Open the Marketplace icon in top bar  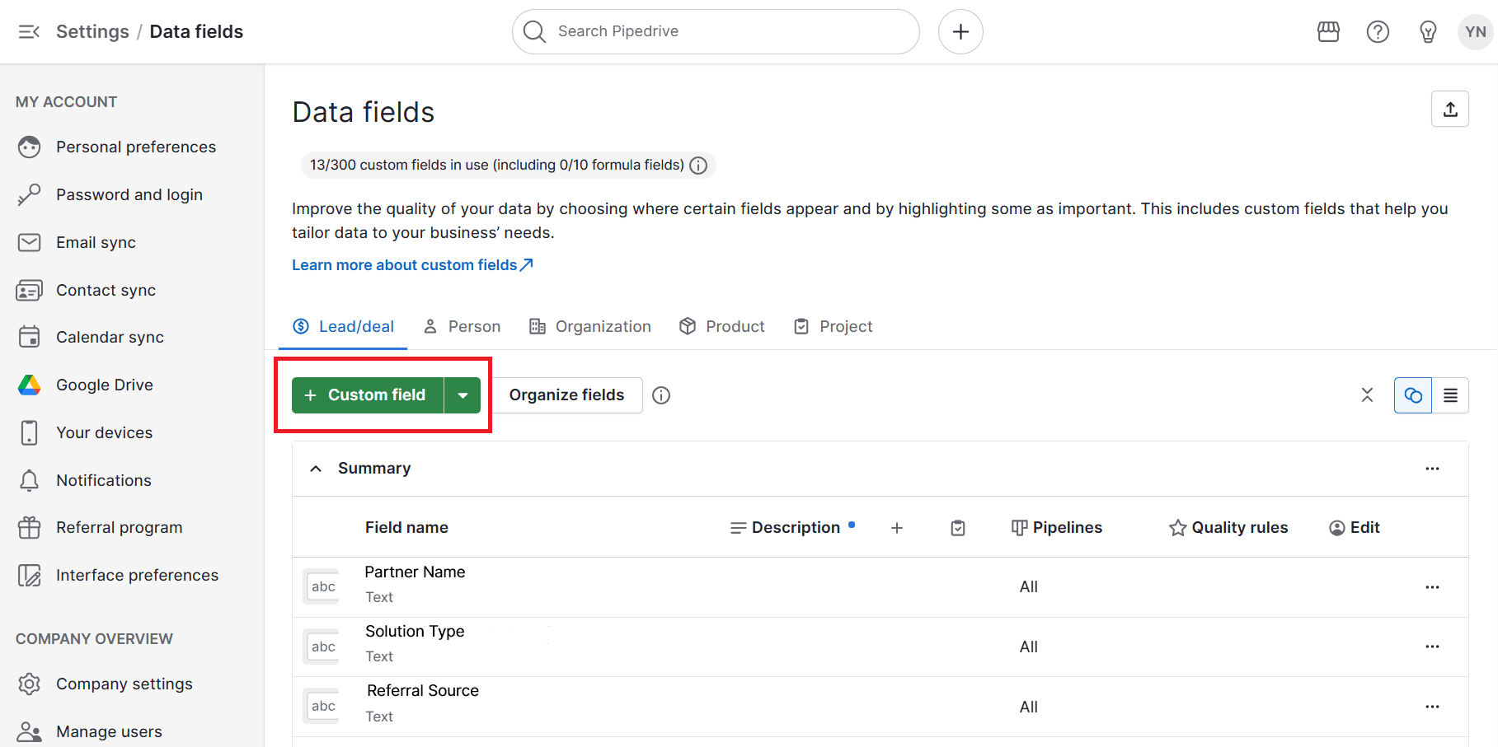click(x=1328, y=31)
